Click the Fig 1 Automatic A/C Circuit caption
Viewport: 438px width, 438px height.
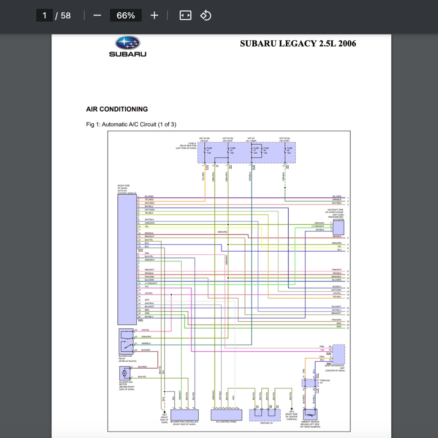pyautogui.click(x=131, y=125)
